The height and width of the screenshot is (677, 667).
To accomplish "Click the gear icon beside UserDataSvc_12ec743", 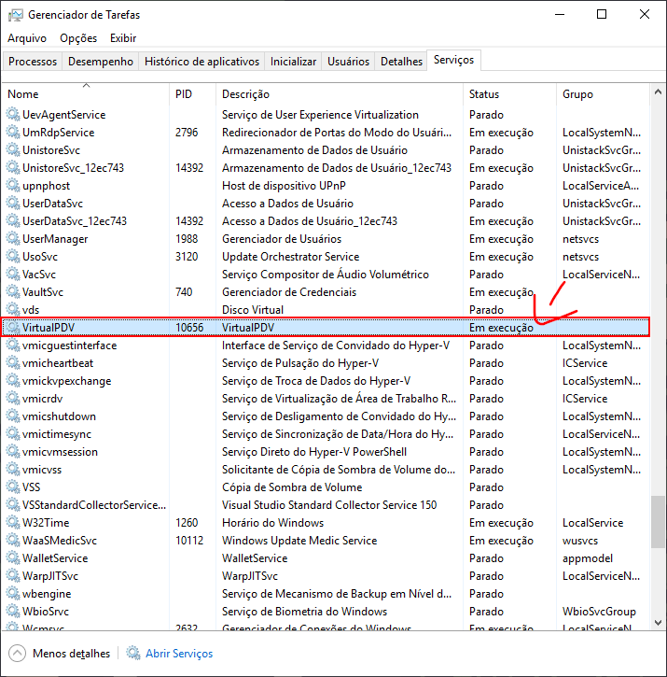I will (13, 221).
